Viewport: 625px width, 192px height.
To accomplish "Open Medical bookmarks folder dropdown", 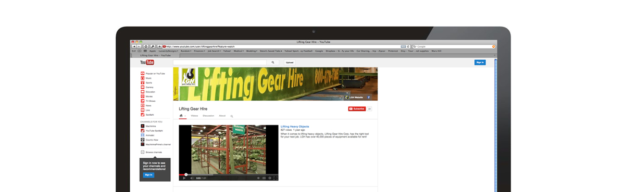I will point(239,51).
